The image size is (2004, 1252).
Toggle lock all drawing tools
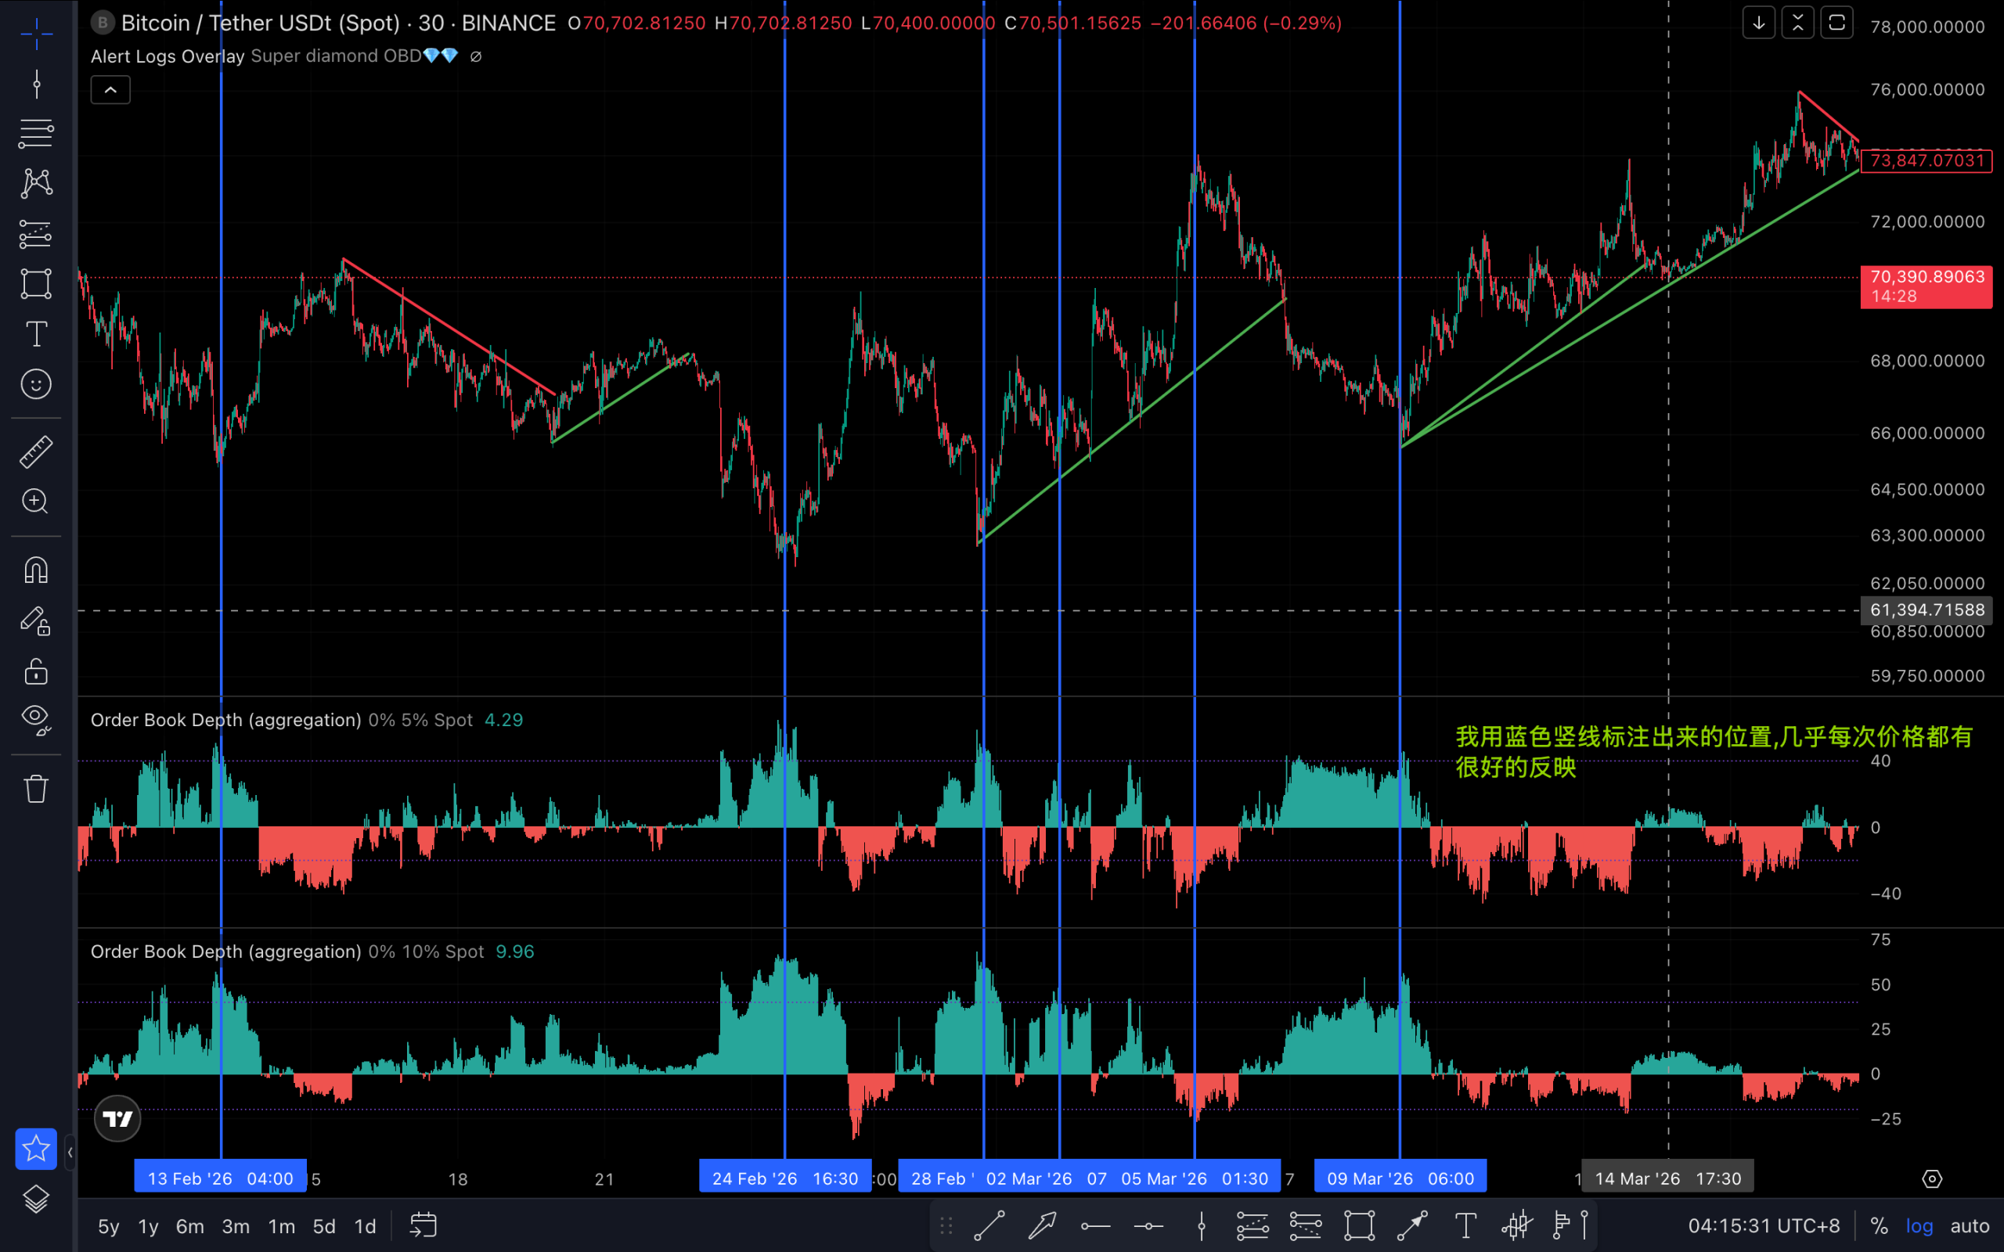[35, 671]
